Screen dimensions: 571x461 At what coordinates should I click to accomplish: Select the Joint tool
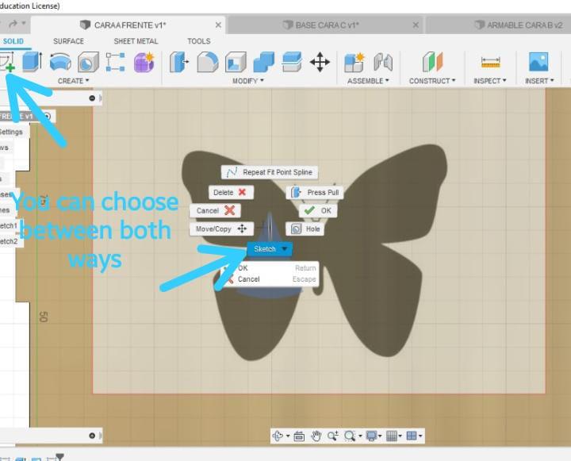383,62
